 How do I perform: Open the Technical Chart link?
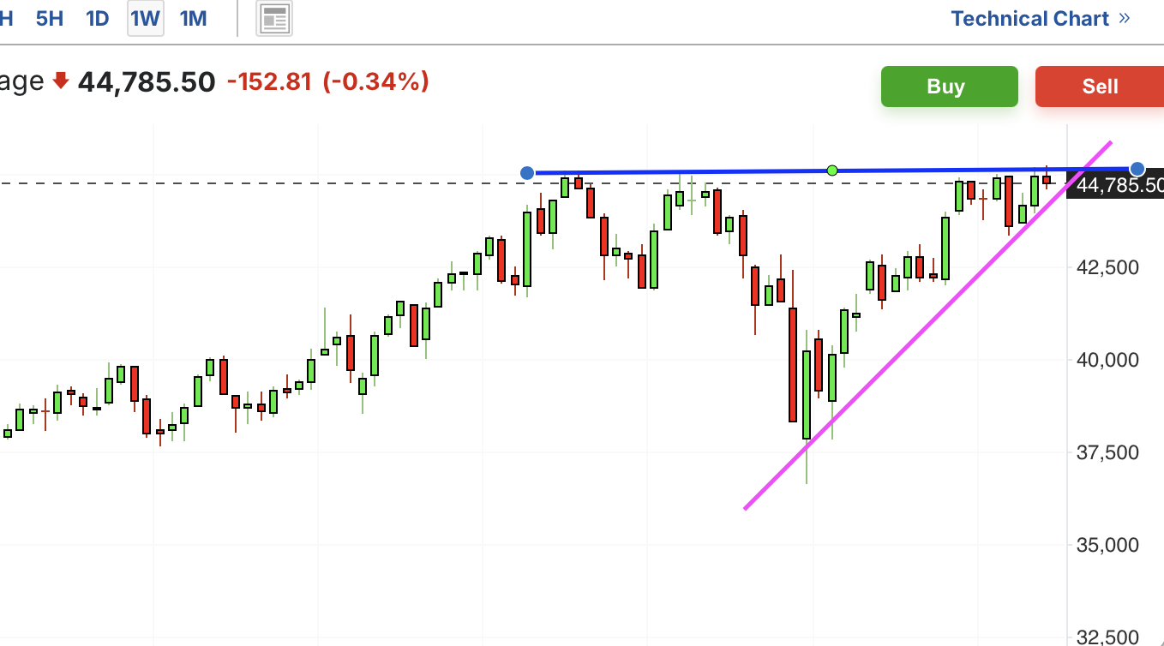pyautogui.click(x=1030, y=18)
